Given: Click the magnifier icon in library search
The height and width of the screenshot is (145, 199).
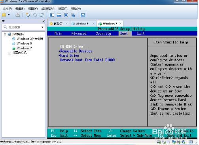Looking at the screenshot, I should (5, 27).
